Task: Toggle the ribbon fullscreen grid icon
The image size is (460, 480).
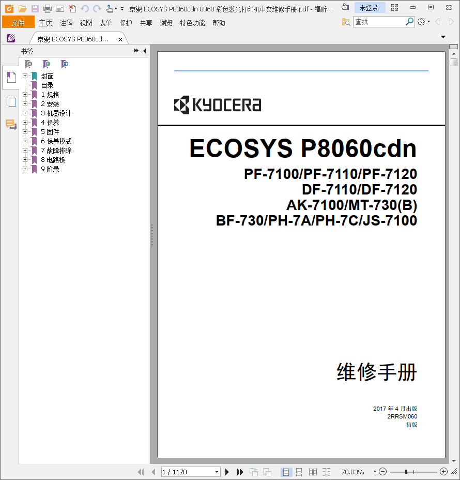Action: click(394, 8)
